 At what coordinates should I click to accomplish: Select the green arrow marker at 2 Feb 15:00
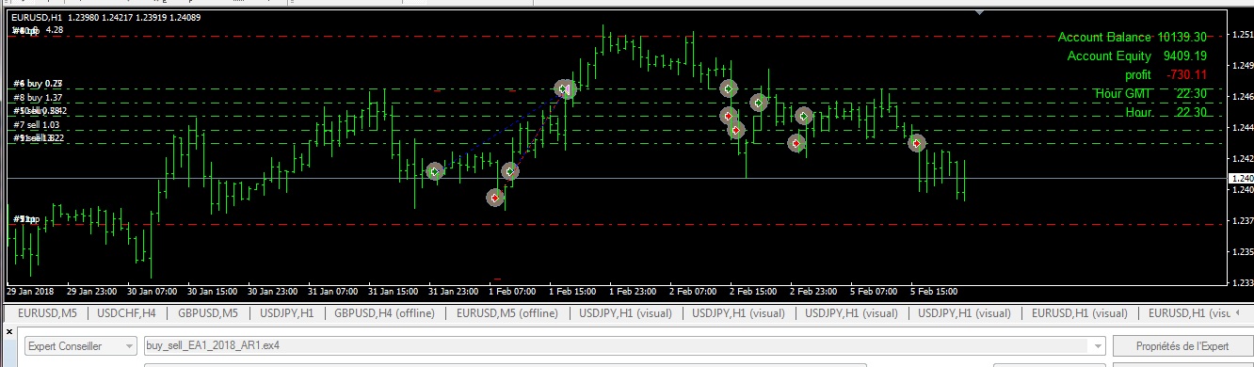click(758, 102)
